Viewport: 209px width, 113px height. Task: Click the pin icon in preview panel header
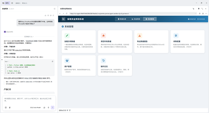click(x=199, y=9)
